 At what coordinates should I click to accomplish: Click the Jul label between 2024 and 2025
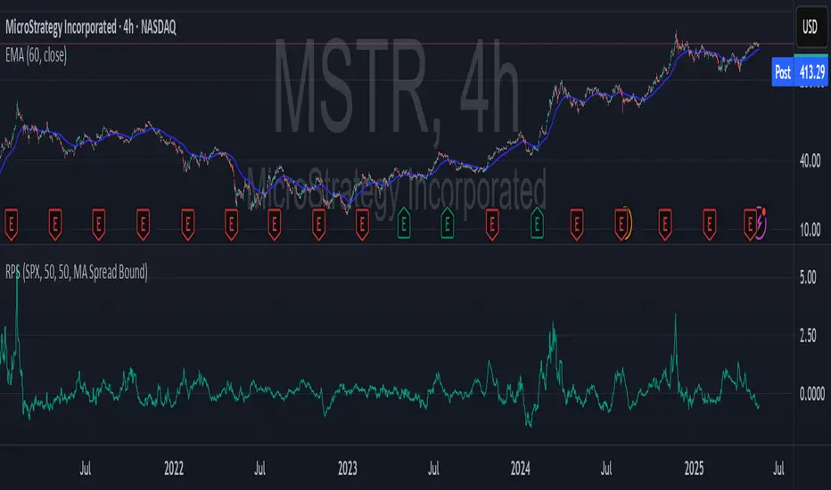[606, 469]
